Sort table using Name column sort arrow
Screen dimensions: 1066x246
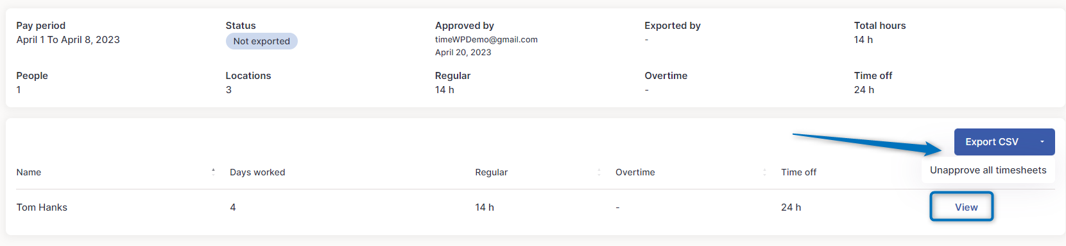[x=213, y=172]
